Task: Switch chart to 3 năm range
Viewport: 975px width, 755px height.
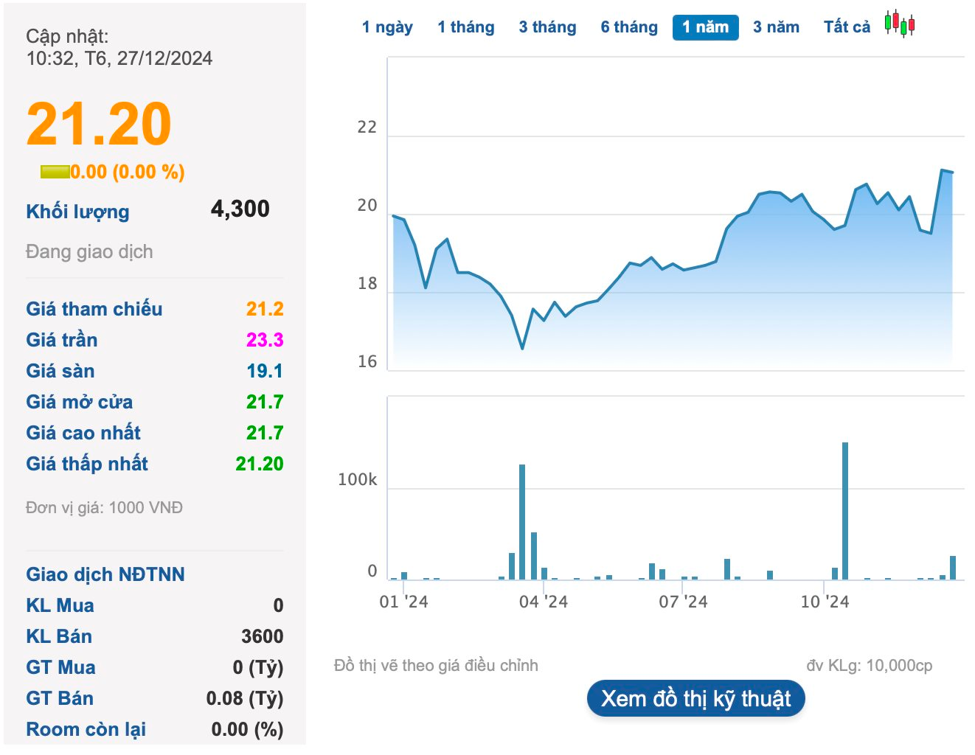Action: coord(776,27)
